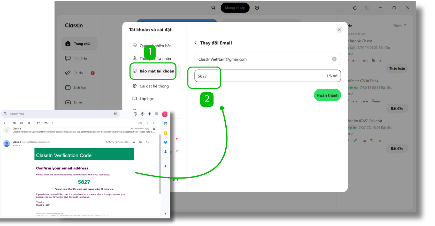Star the collapsed 9:07 PM ClassIn email
The image size is (435, 226).
(x=154, y=129)
